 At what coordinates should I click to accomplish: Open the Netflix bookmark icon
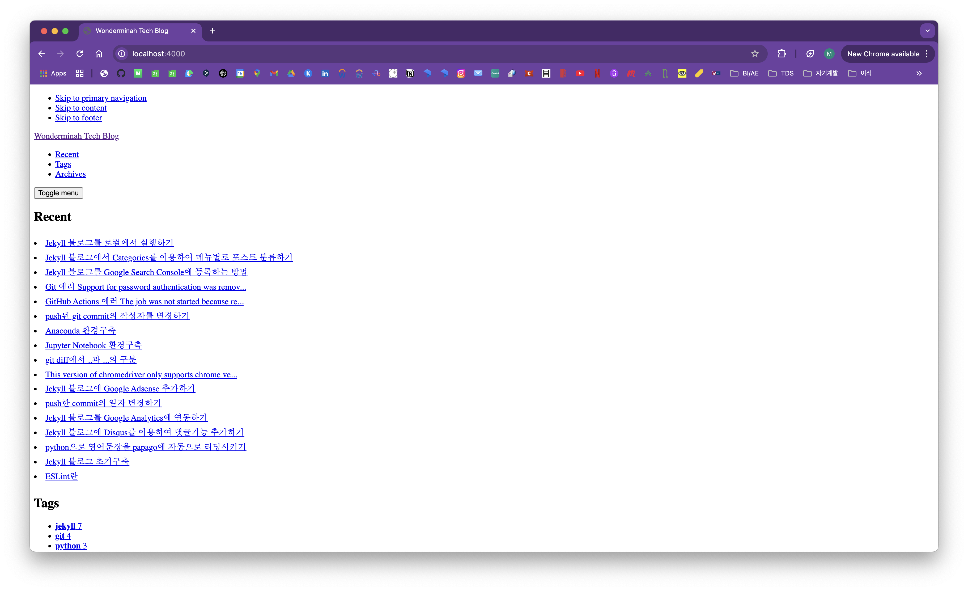tap(597, 74)
